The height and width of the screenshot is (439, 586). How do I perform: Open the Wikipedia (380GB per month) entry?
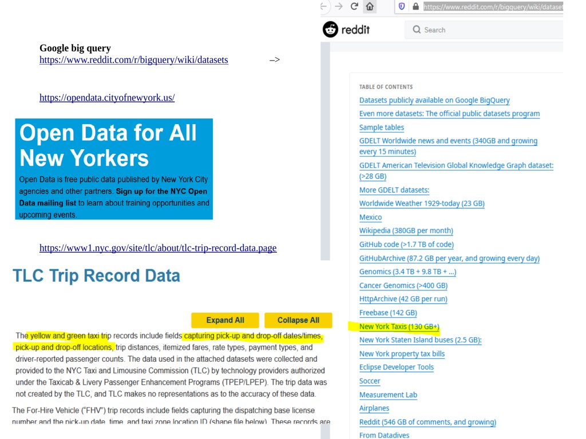(406, 231)
